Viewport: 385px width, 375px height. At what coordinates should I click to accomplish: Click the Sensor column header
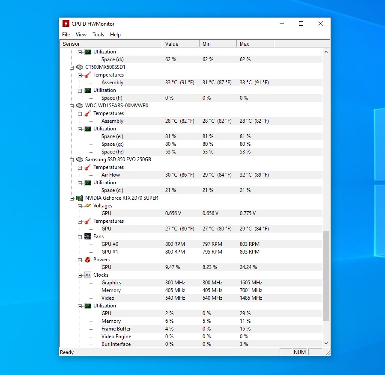click(111, 44)
